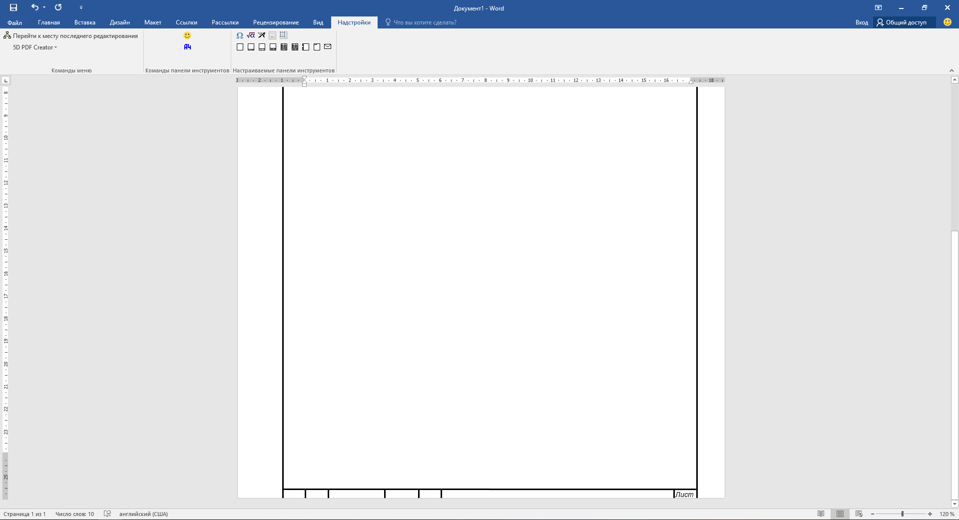The image size is (959, 520).
Task: Collapse the ribbon with the chevron
Action: [952, 70]
